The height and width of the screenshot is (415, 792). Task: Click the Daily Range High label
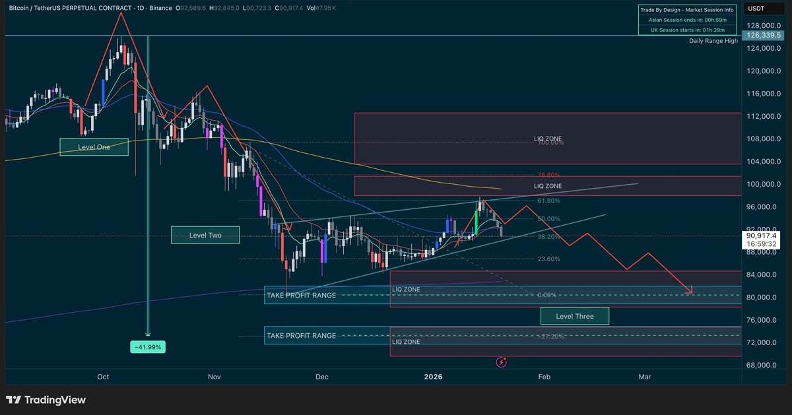[x=713, y=41]
